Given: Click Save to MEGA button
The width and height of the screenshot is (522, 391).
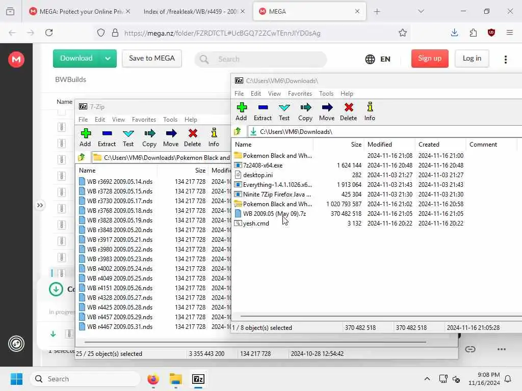Looking at the screenshot, I should (x=152, y=59).
